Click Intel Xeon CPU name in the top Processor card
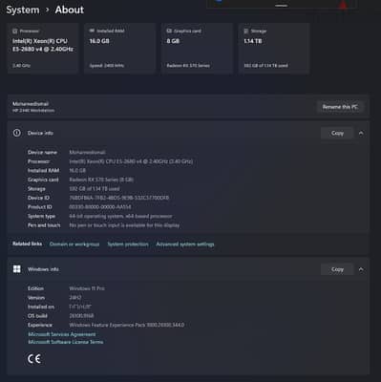Viewport: 381px width, 382px height. 43,45
